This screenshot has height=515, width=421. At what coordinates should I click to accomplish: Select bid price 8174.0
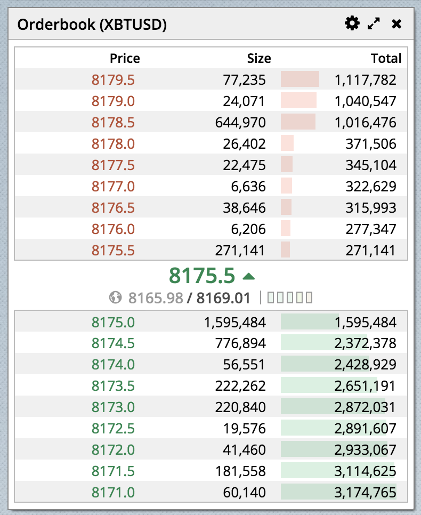click(x=113, y=365)
